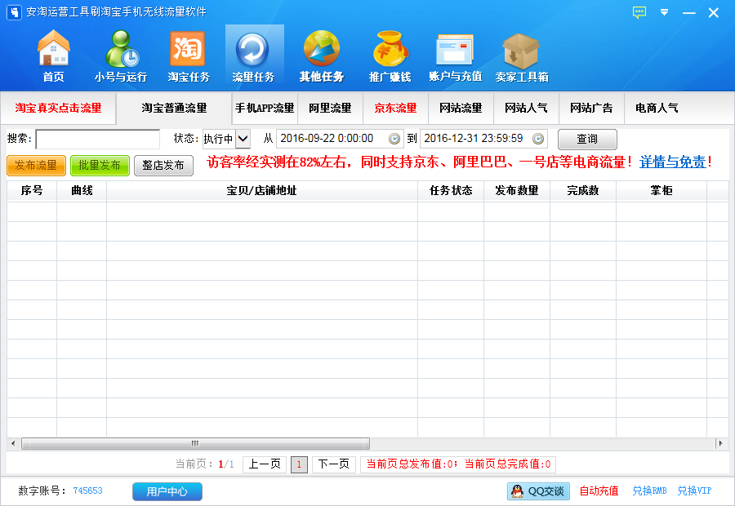Viewport: 735px width, 506px height.
Task: Click the 任务状态 column header
Action: click(451, 191)
